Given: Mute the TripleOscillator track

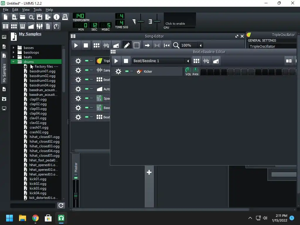Looking at the screenshot, I should tap(87, 61).
